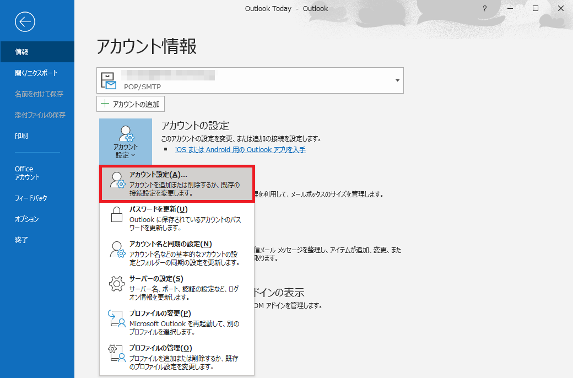This screenshot has width=573, height=378.
Task: Click person-gear icon beside アカウント設定(A)
Action: (x=118, y=180)
